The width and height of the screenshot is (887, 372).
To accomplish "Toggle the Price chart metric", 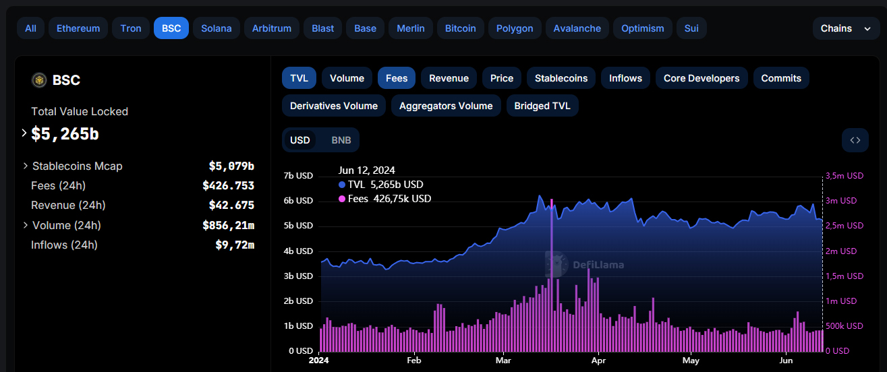I will (502, 78).
